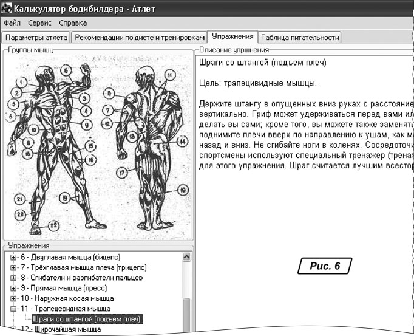
Task: Select muscle marker 1 near the front figure's head
Action: (x=22, y=81)
